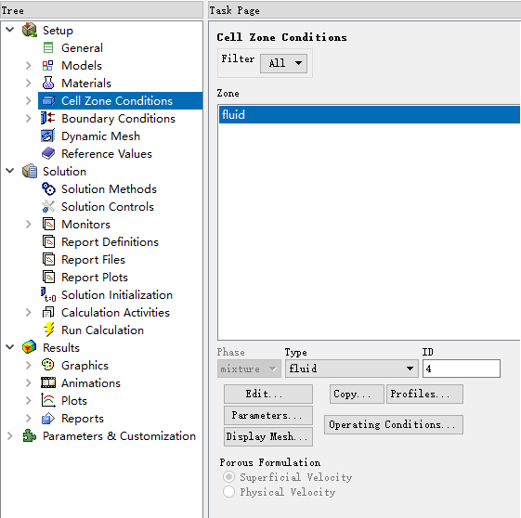Select Dynamic Mesh tree label
Image resolution: width=521 pixels, height=518 pixels.
coord(100,136)
